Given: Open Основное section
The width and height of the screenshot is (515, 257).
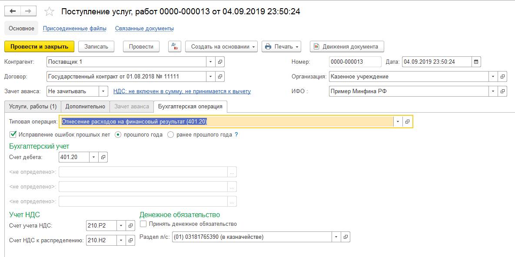Looking at the screenshot, I should click(21, 29).
